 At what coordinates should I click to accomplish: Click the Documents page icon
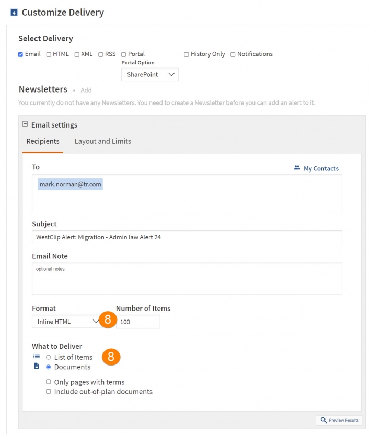[x=36, y=366]
